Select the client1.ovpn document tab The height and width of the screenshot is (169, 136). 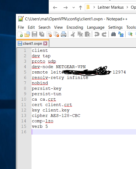tap(32, 43)
